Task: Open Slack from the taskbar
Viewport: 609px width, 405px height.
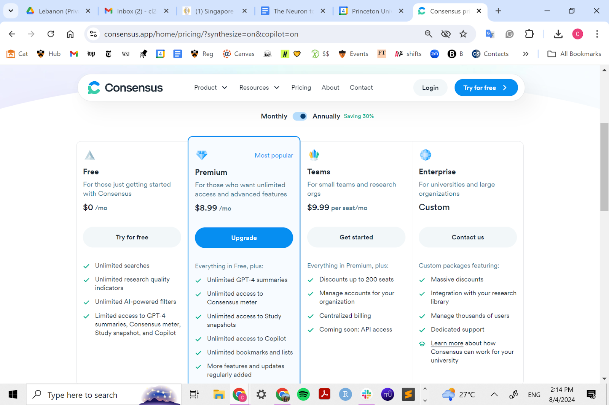Action: pos(367,394)
